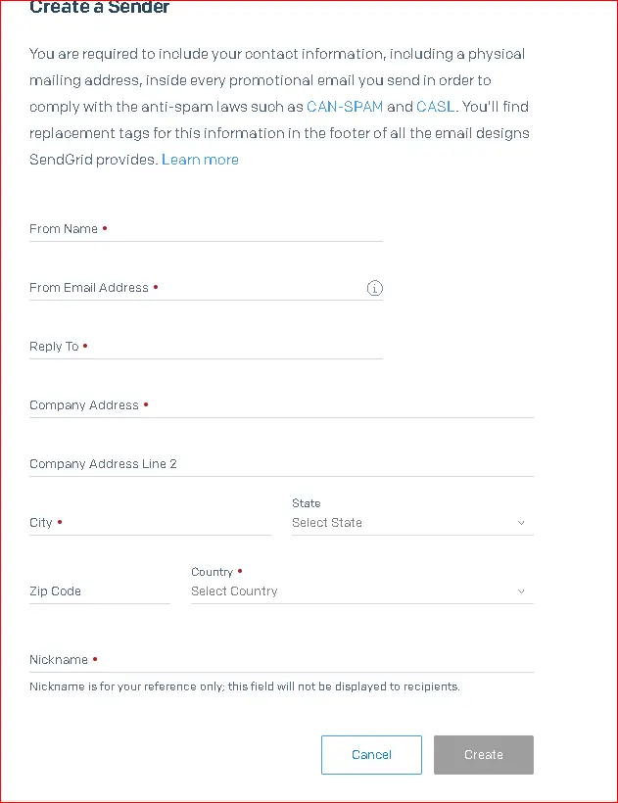
Task: Click the Create a Sender heading
Action: (x=99, y=7)
